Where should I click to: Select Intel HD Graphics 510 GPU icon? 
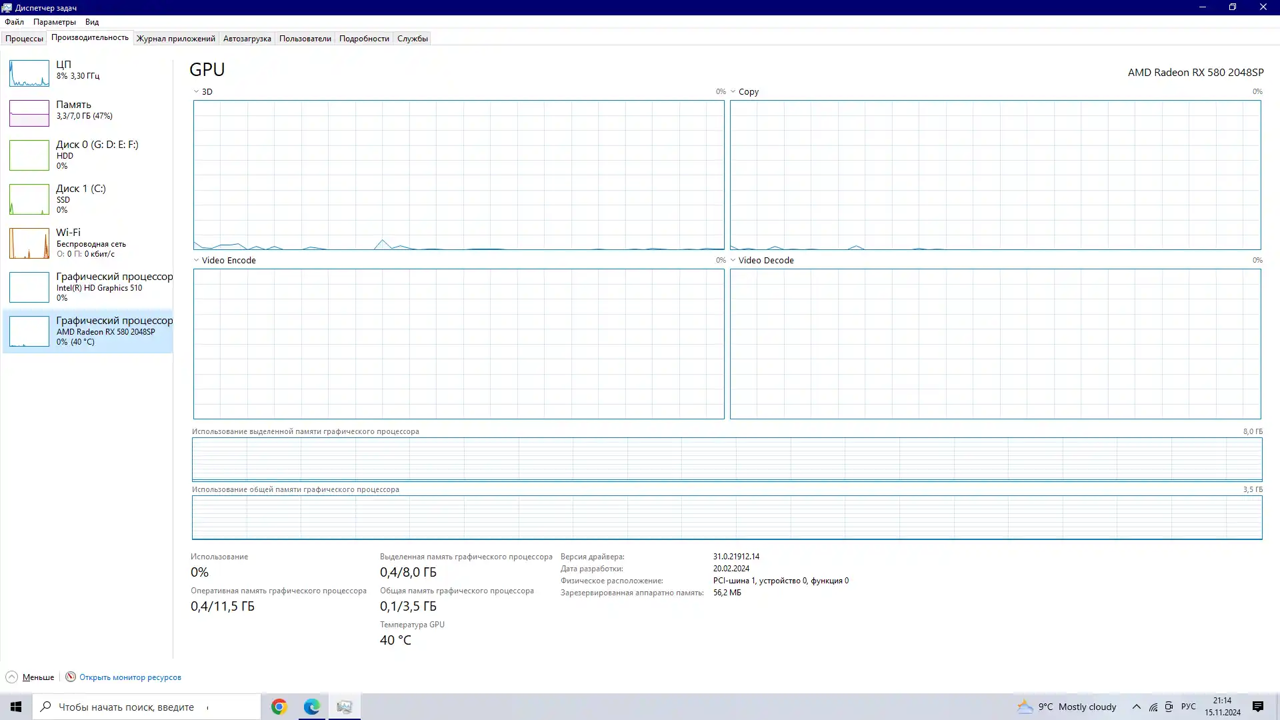point(29,287)
